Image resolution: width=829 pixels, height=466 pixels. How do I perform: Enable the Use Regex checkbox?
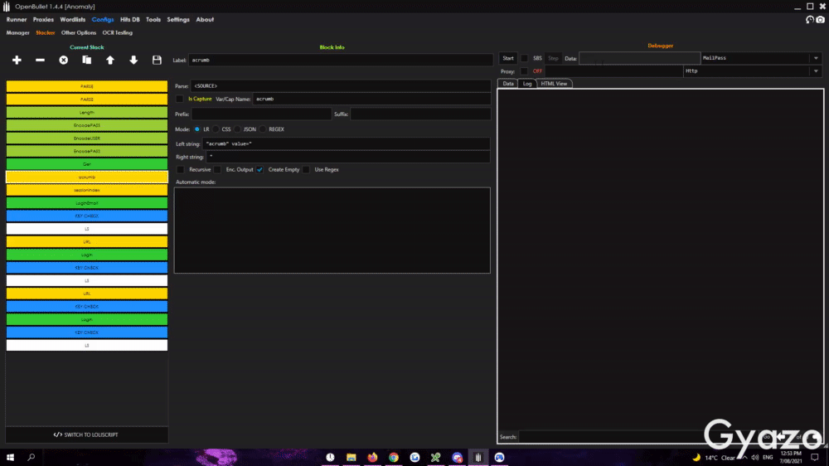(306, 170)
